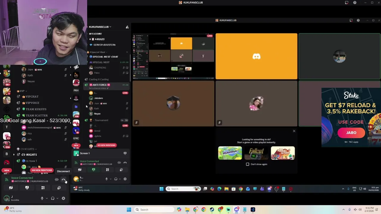Viewport: 381px width, 214px height.
Task: Open microphone options arrow beside user J
Action: point(47,198)
